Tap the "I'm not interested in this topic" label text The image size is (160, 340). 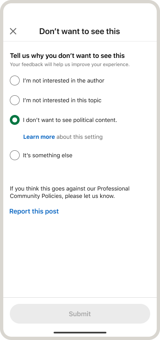62,100
